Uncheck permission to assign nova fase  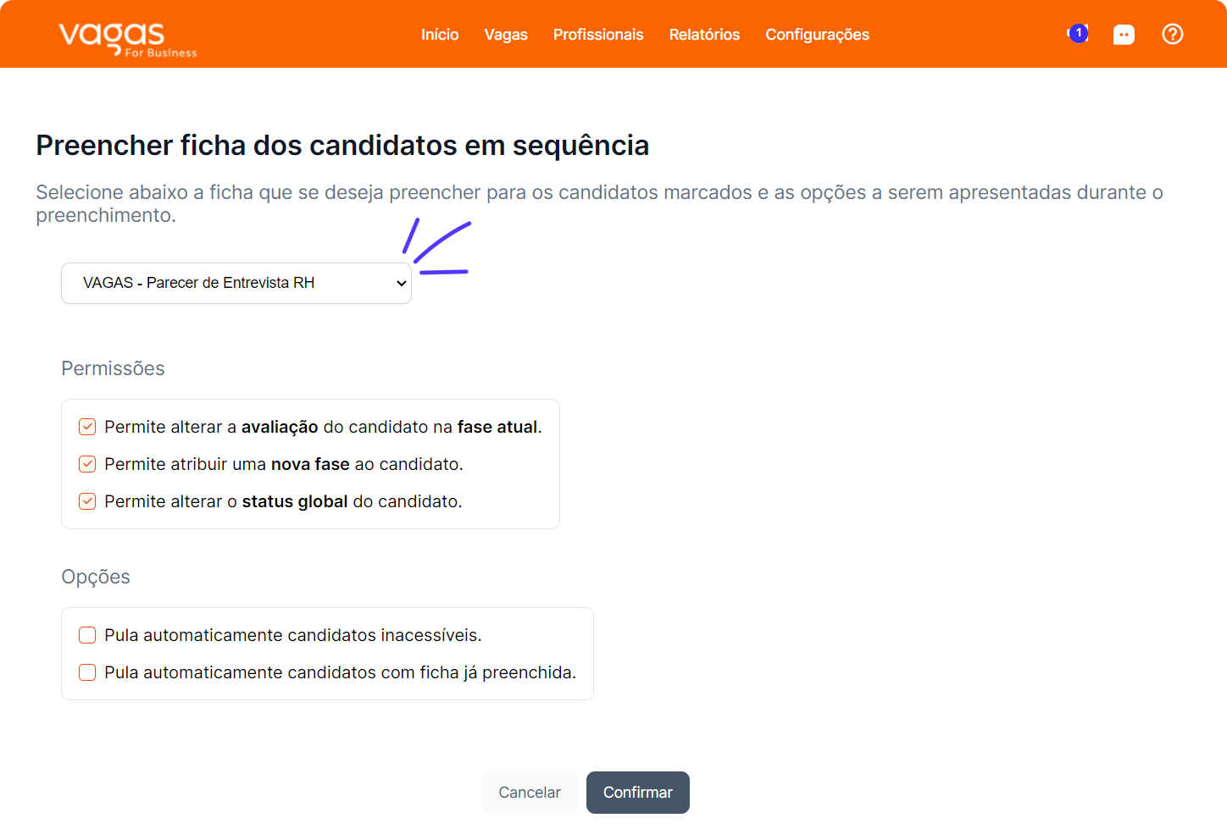pyautogui.click(x=87, y=464)
